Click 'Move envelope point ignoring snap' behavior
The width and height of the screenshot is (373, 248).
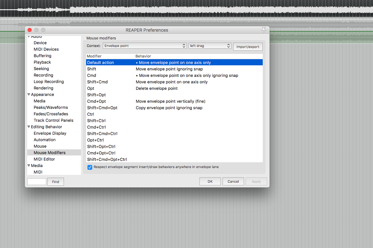click(169, 69)
